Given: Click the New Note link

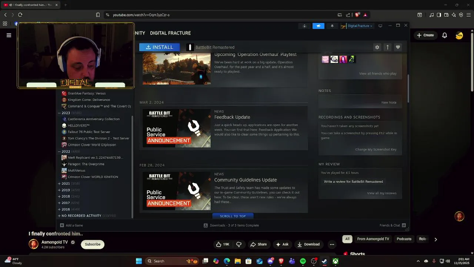Looking at the screenshot, I should pos(389,102).
